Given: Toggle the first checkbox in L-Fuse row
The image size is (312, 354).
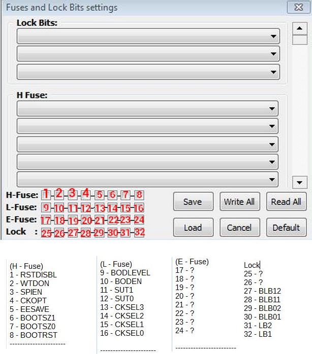Looking at the screenshot, I should click(46, 207).
